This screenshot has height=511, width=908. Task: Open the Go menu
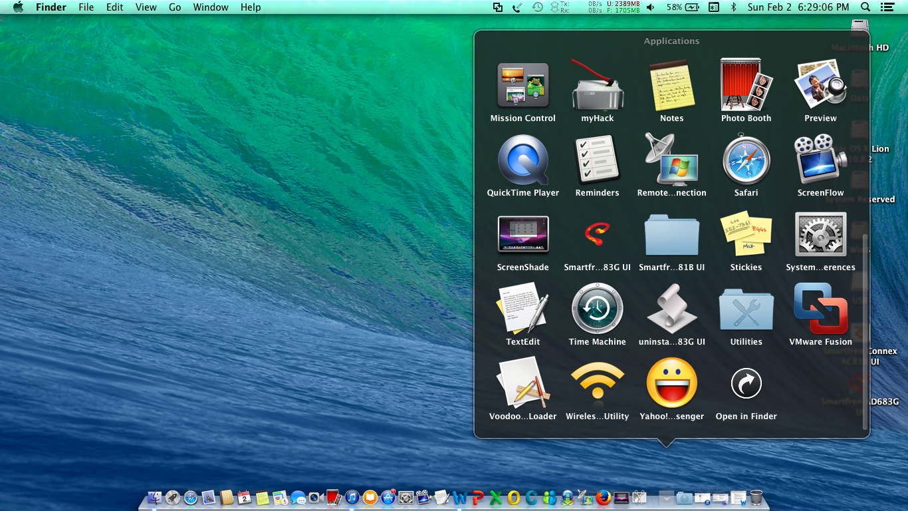point(175,7)
